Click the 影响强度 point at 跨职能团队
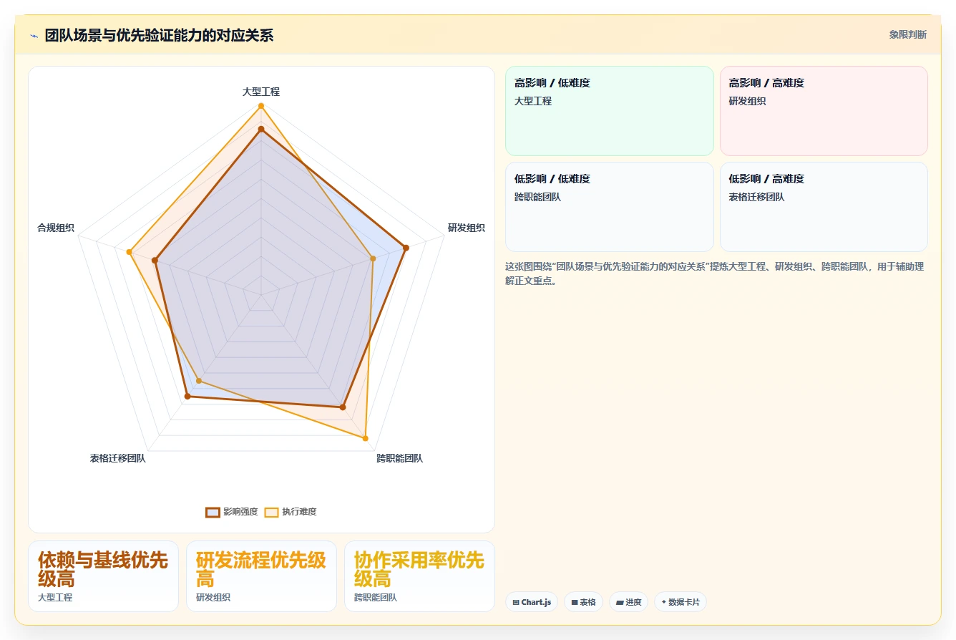This screenshot has width=956, height=640. tap(342, 407)
